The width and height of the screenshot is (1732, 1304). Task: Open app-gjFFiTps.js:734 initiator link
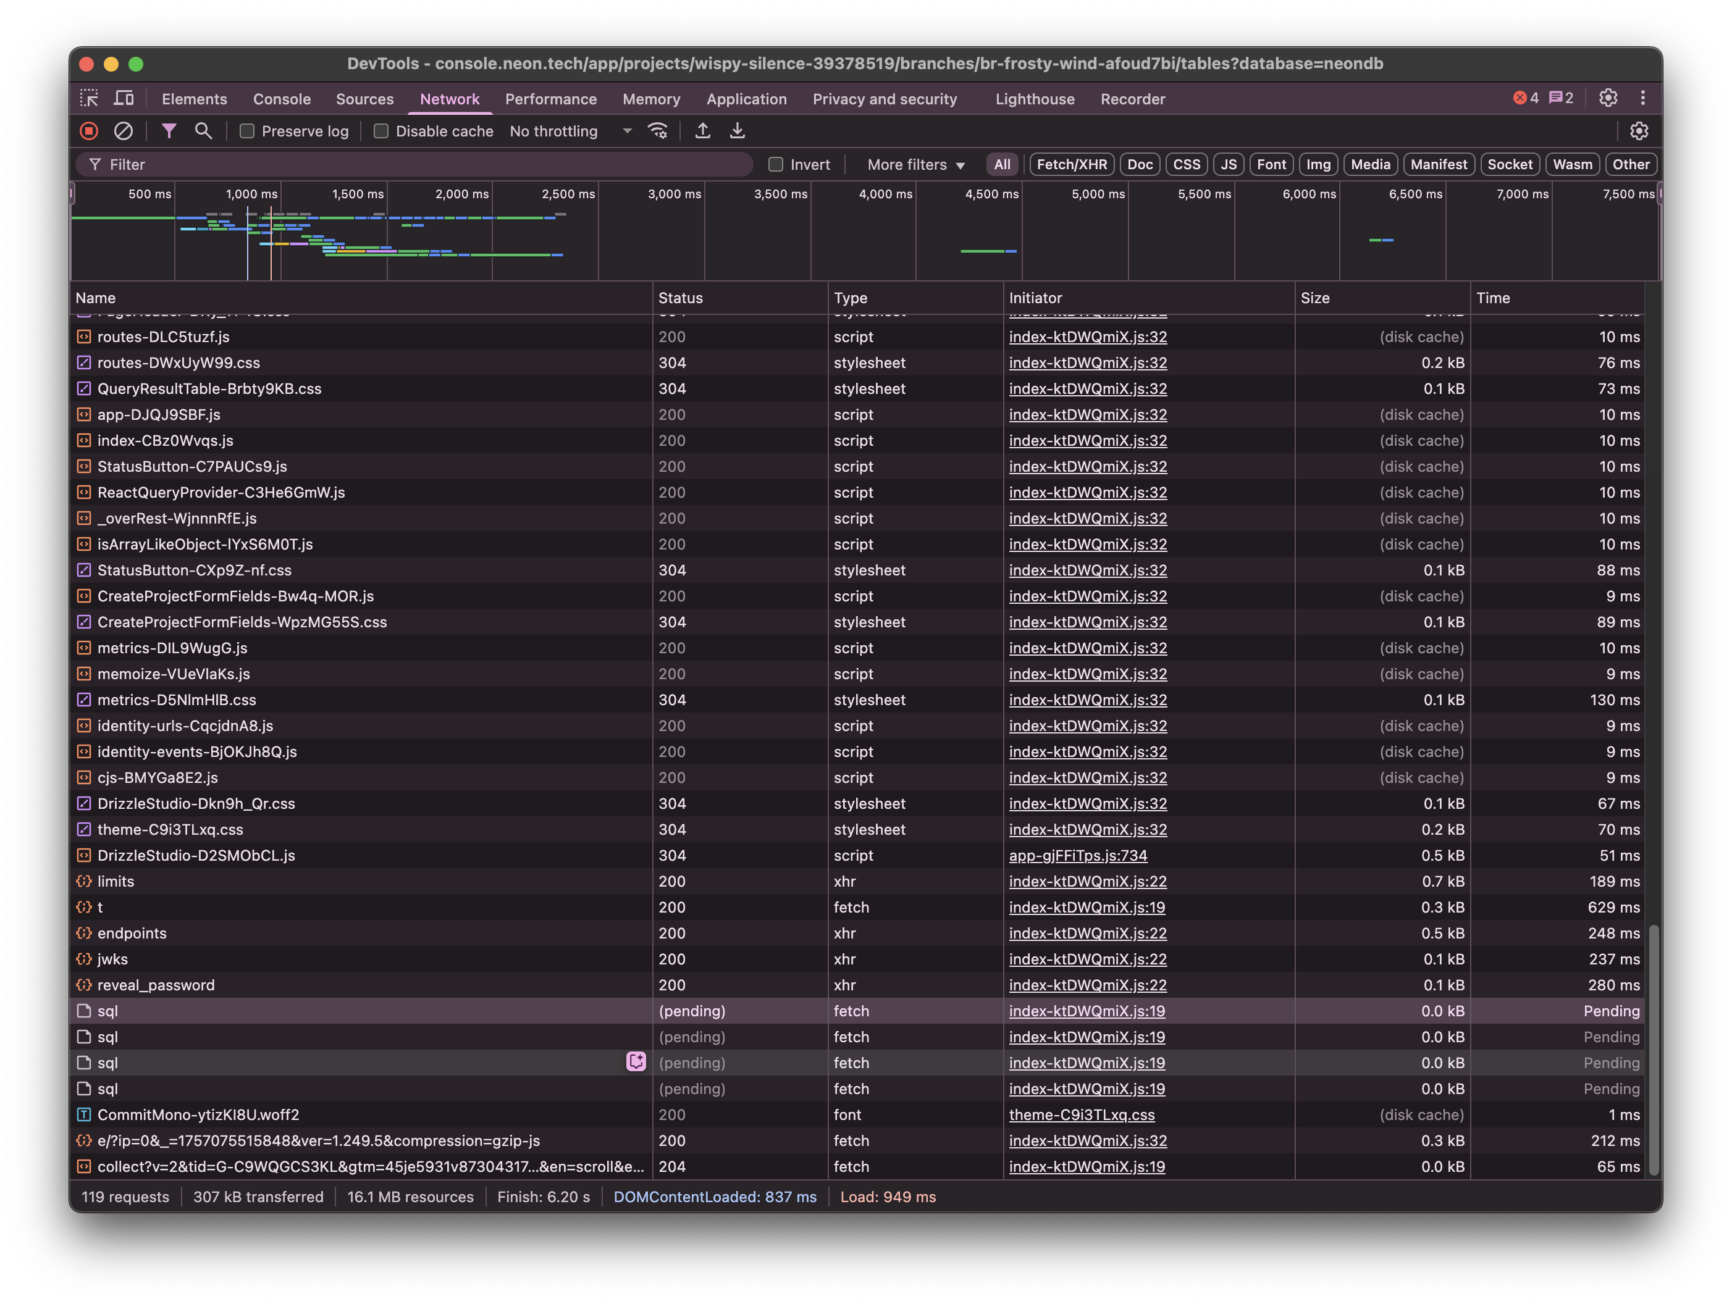pos(1077,856)
